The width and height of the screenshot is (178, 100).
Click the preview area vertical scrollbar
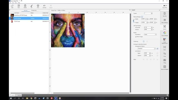tap(130, 53)
